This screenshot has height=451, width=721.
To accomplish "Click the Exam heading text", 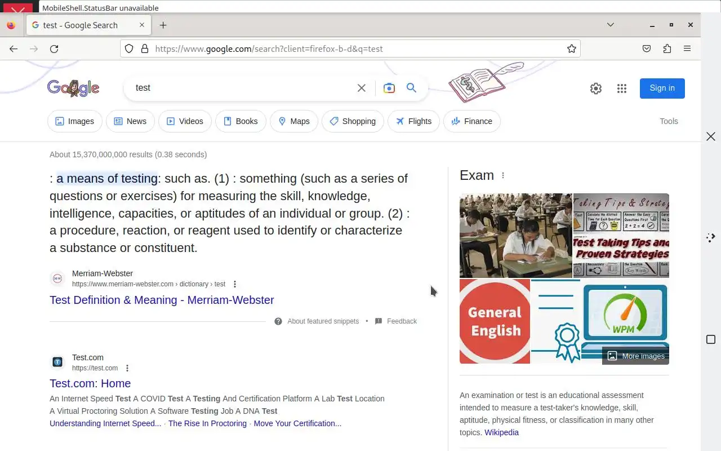I will pyautogui.click(x=477, y=175).
